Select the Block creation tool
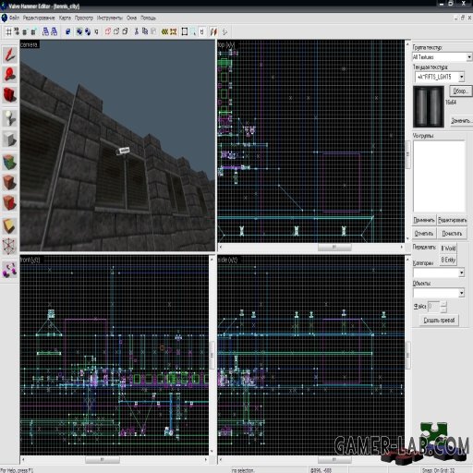The height and width of the screenshot is (473, 473). click(x=10, y=139)
